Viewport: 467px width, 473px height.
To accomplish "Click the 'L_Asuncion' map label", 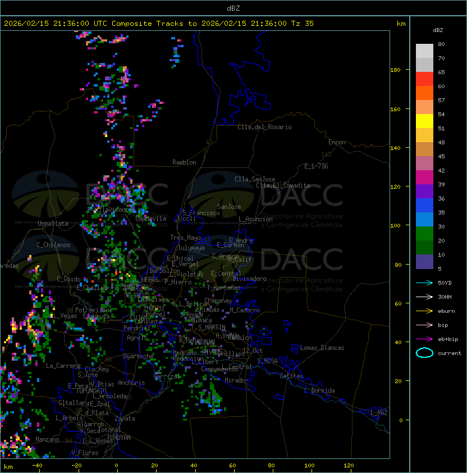I will click(x=255, y=219).
